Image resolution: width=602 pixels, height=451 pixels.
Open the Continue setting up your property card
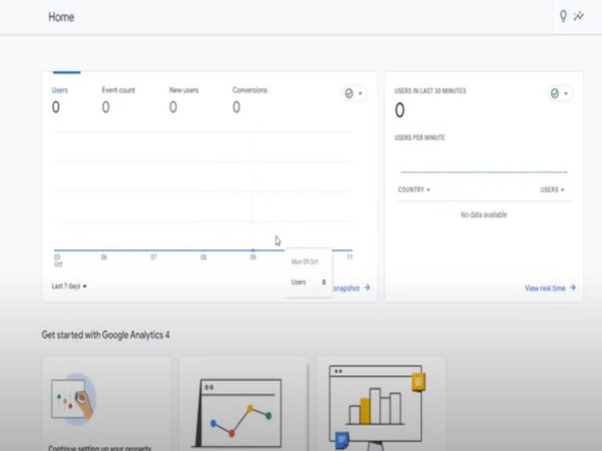(x=107, y=403)
